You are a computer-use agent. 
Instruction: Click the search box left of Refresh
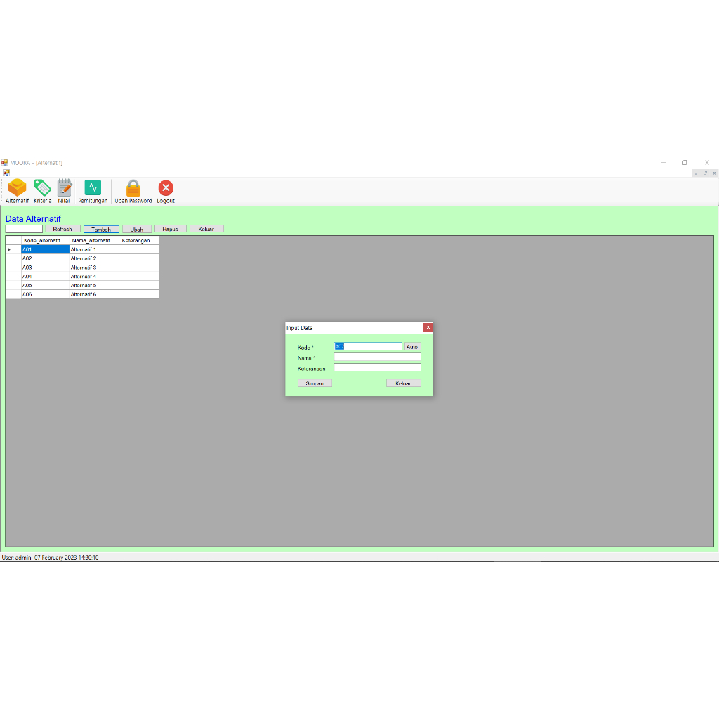click(x=23, y=229)
